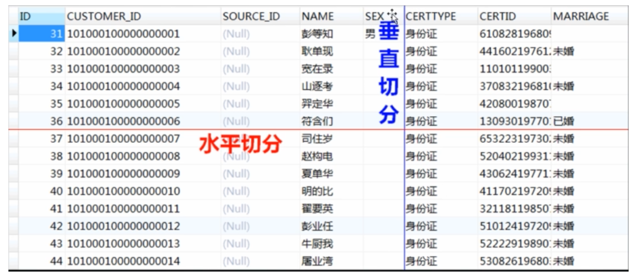Click the row selector arrow of row 31
This screenshot has height=277, width=639.
coord(14,34)
